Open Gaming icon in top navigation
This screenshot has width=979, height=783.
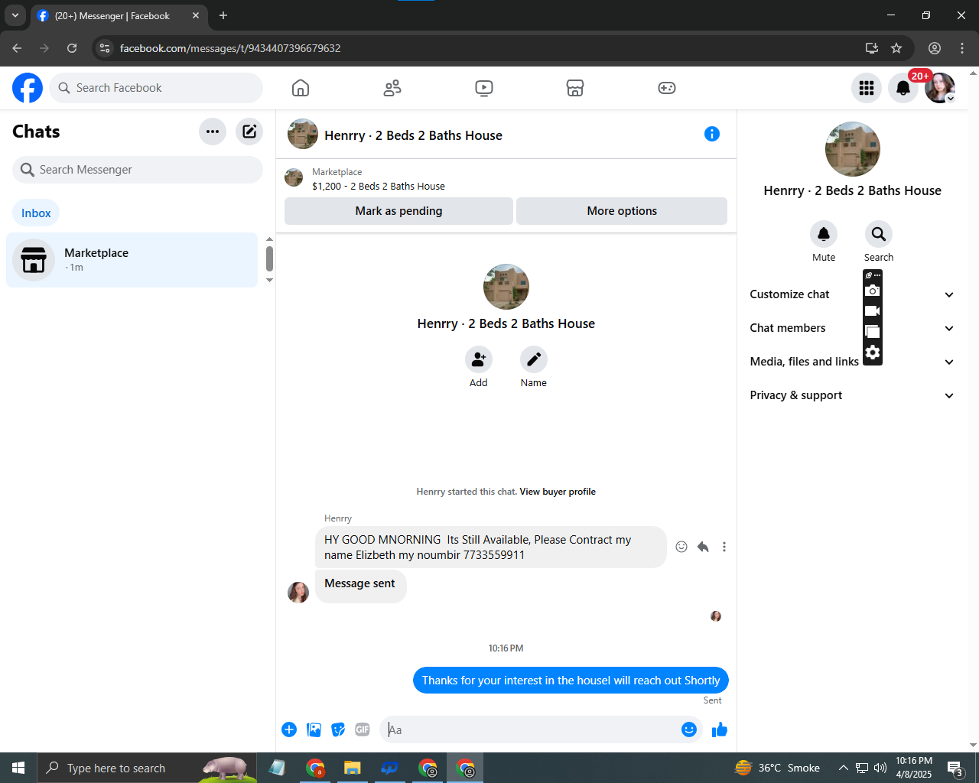(667, 88)
